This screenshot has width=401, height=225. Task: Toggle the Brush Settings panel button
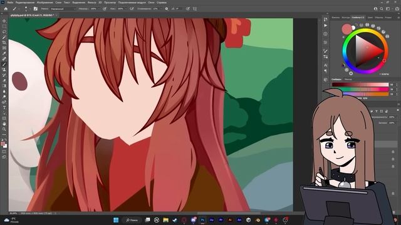pos(36,9)
